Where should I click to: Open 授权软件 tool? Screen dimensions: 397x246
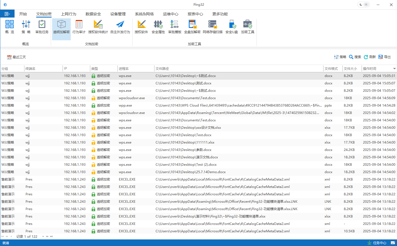pyautogui.click(x=141, y=27)
